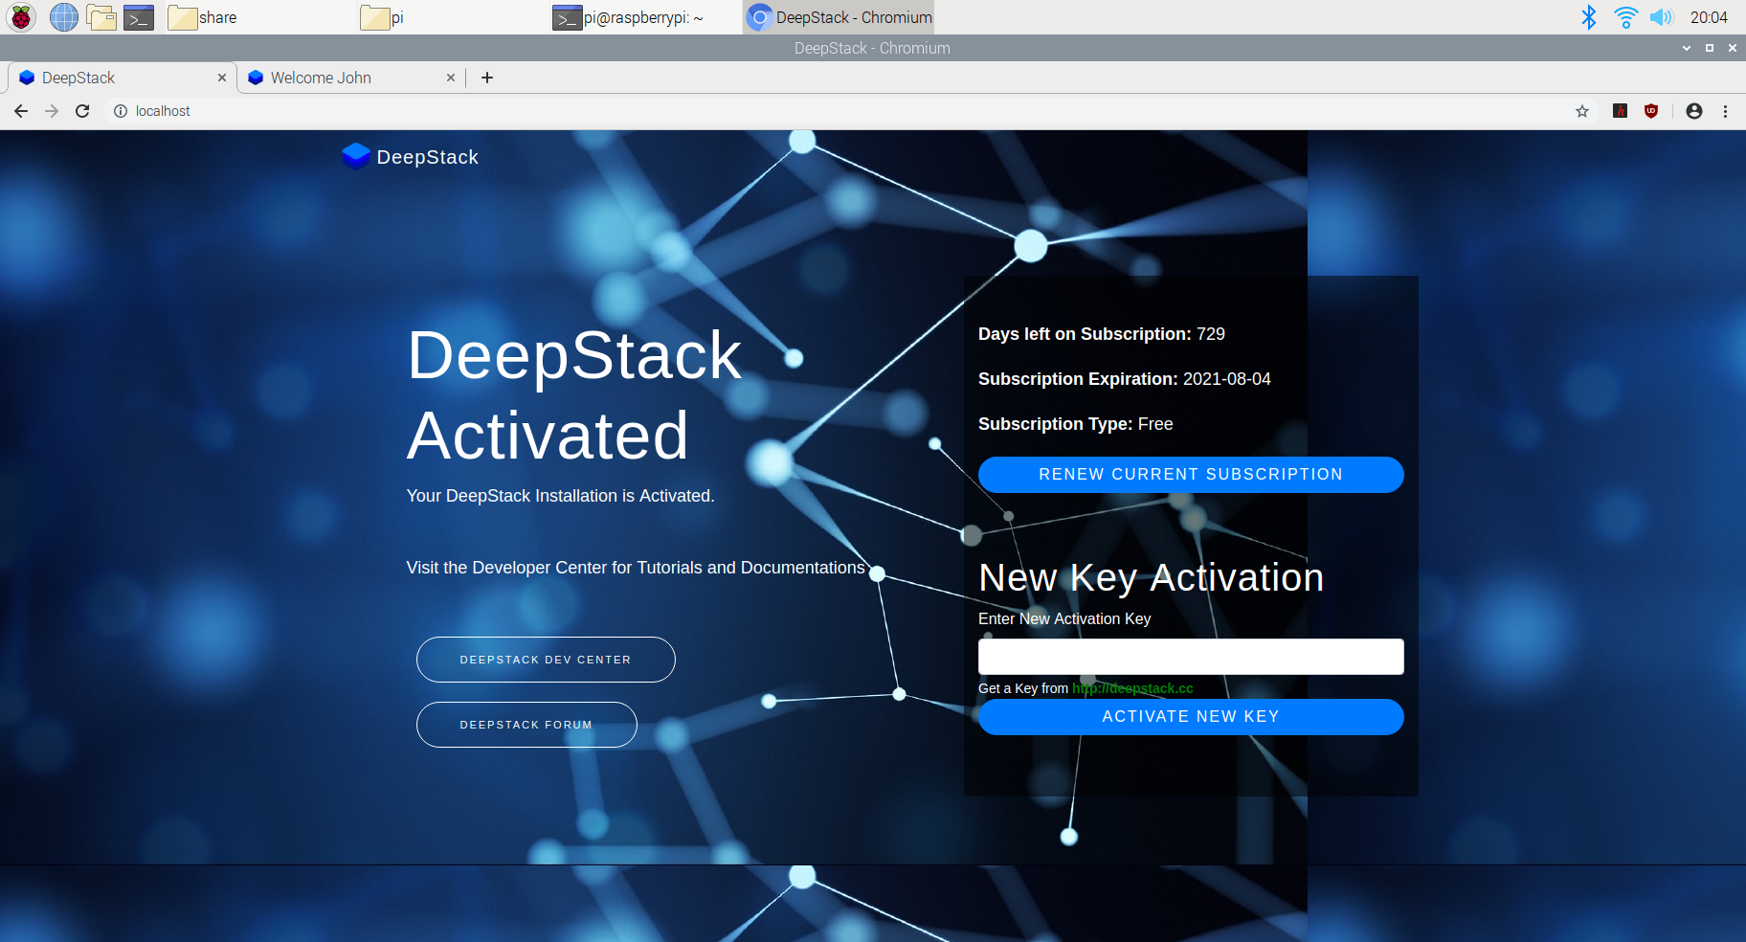Click the volume icon in the tray
1746x942 pixels.
[1662, 16]
